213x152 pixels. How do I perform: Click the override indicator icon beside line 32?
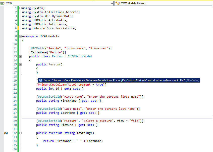(6, 133)
